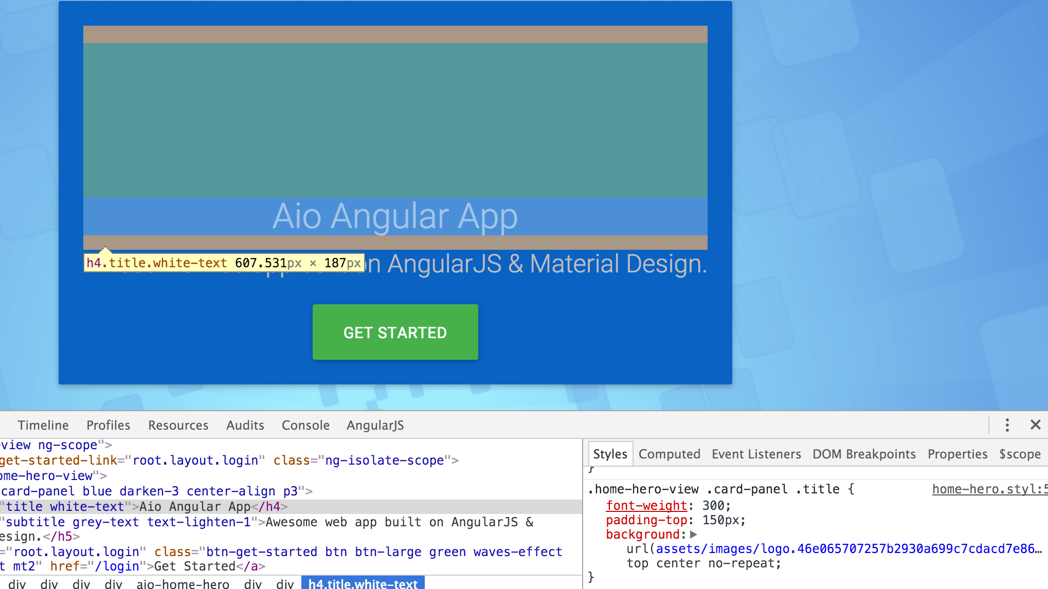Viewport: 1048px width, 589px height.
Task: Expand the background property triangle
Action: [694, 535]
